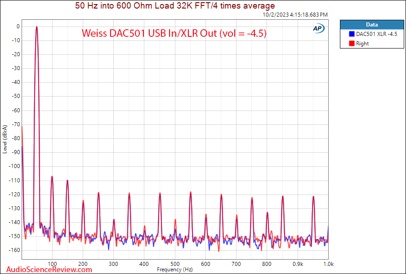Viewport: 406px width, 274px height.
Task: Click the 150 Hz harmonic peak top
Action: coord(67,180)
